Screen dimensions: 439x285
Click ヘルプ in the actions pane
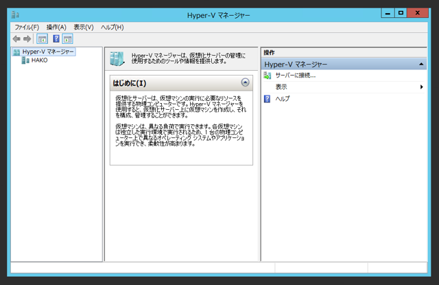pos(283,99)
